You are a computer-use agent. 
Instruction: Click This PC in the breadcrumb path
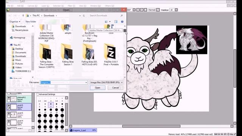(x=36, y=15)
